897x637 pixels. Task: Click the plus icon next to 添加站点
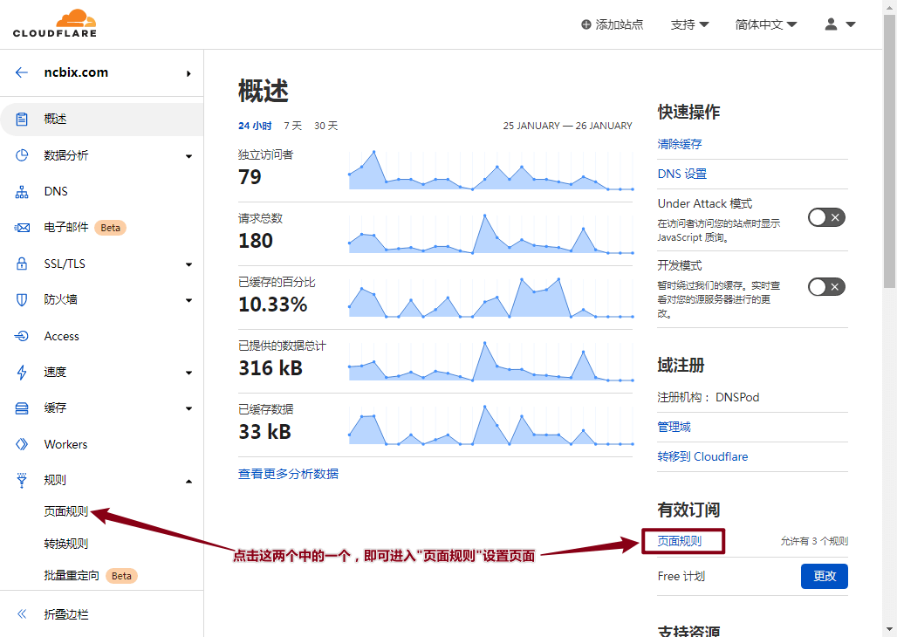point(585,24)
